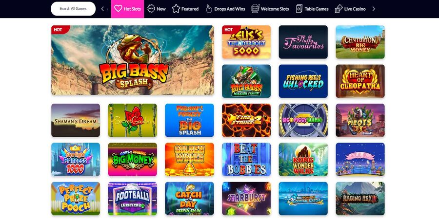Open the Big Bass Splash featured banner
Screen dimensions: 439x219
click(x=132, y=60)
